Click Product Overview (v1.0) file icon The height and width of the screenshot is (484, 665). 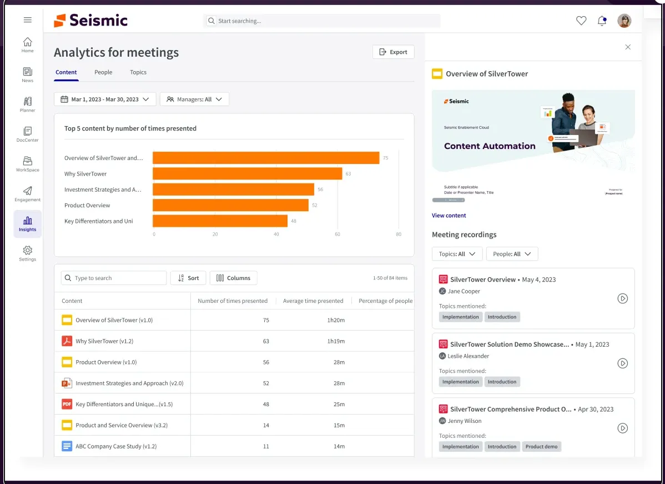coord(67,362)
